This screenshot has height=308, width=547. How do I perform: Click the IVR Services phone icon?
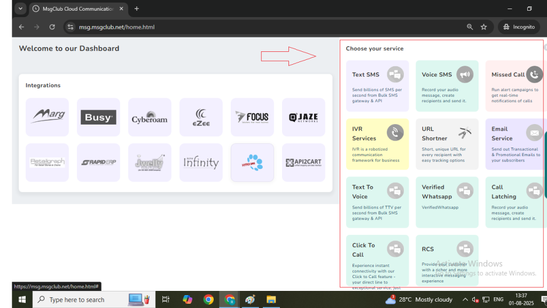[395, 133]
